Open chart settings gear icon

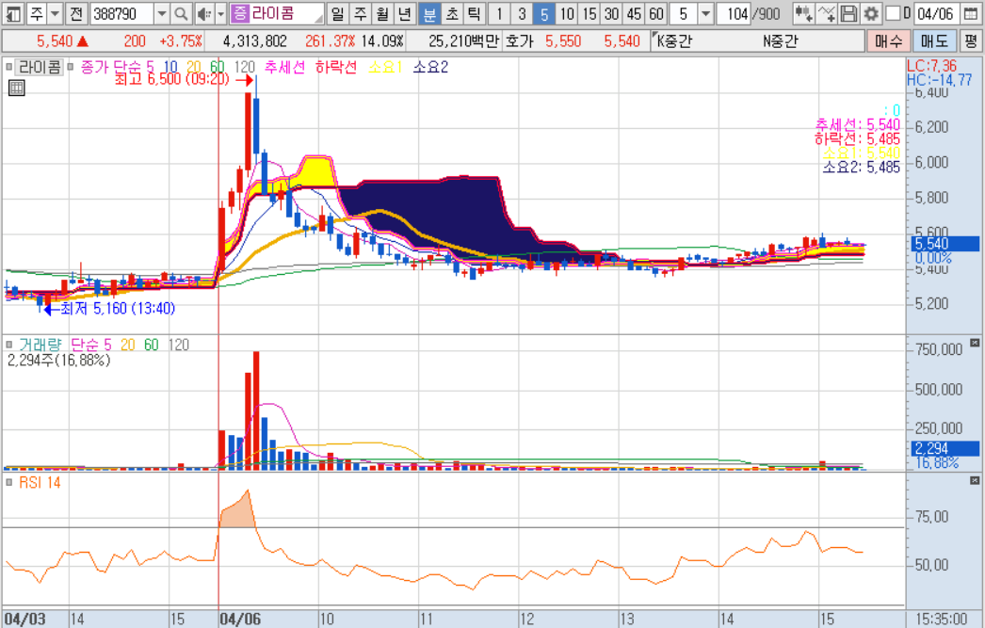pyautogui.click(x=871, y=13)
